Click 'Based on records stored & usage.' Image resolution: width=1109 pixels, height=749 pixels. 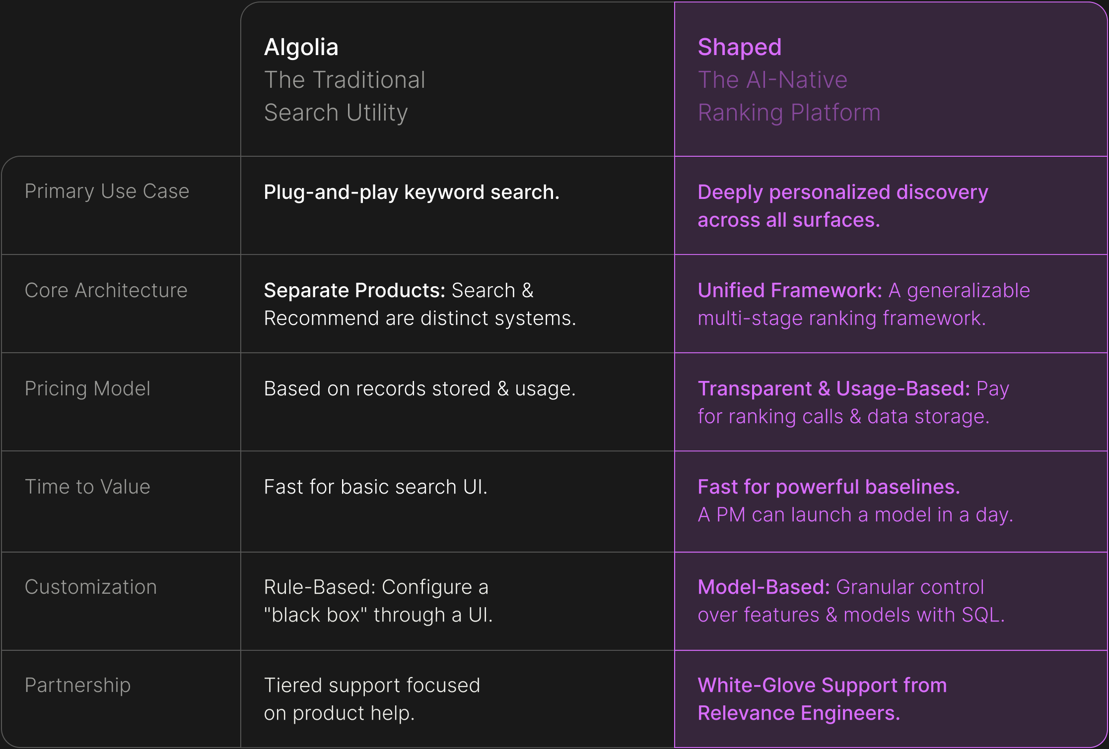[420, 388]
